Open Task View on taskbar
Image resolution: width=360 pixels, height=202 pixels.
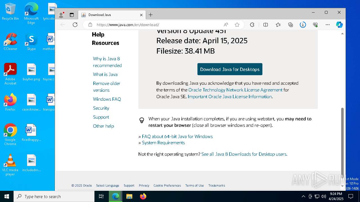[101, 196]
